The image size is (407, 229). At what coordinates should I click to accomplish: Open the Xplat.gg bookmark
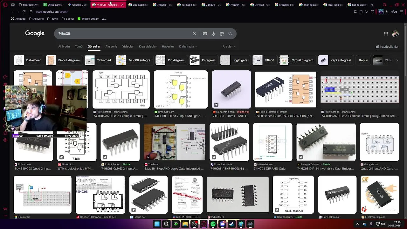[x=18, y=19]
